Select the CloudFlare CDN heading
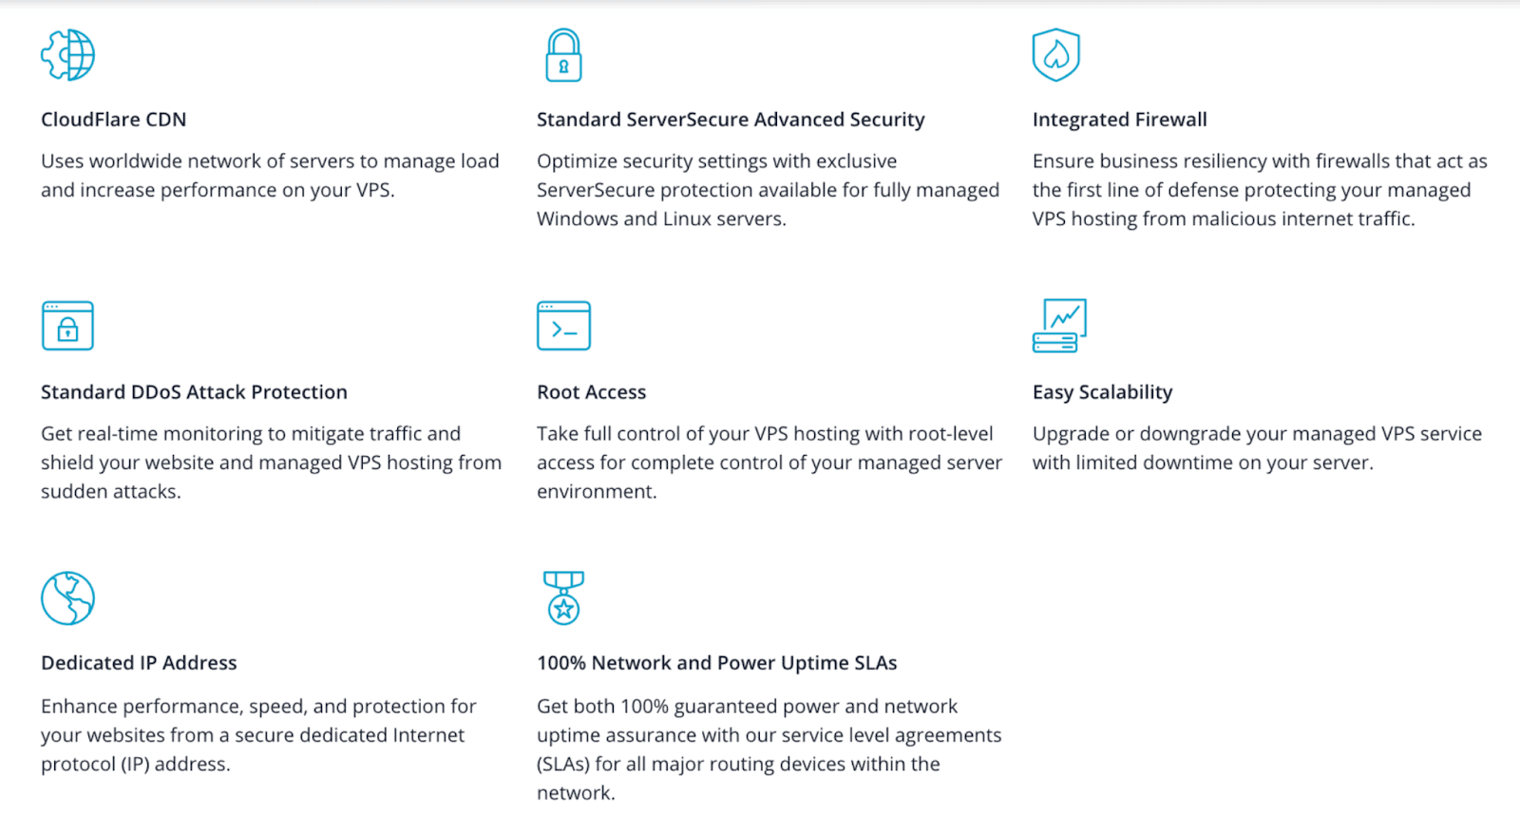 coord(113,120)
